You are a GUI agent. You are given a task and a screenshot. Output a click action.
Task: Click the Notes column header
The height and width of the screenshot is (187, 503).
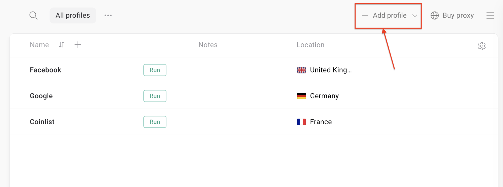[208, 45]
